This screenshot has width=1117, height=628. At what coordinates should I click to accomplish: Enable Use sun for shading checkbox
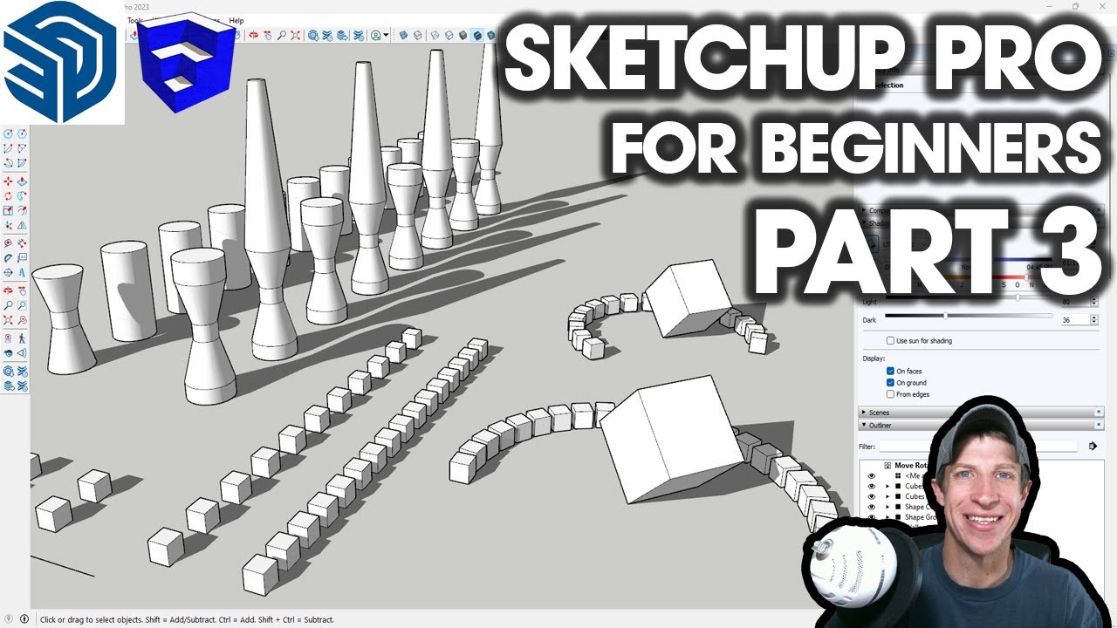(890, 340)
